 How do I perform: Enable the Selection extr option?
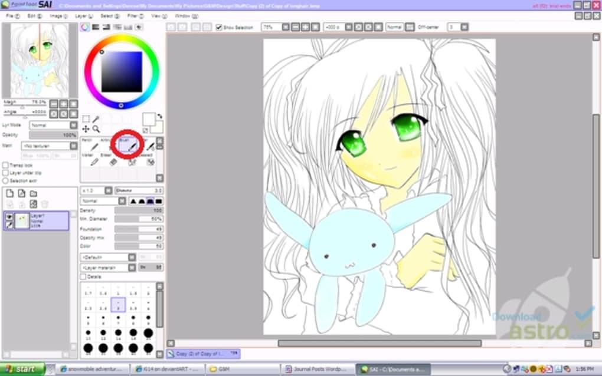coord(6,180)
